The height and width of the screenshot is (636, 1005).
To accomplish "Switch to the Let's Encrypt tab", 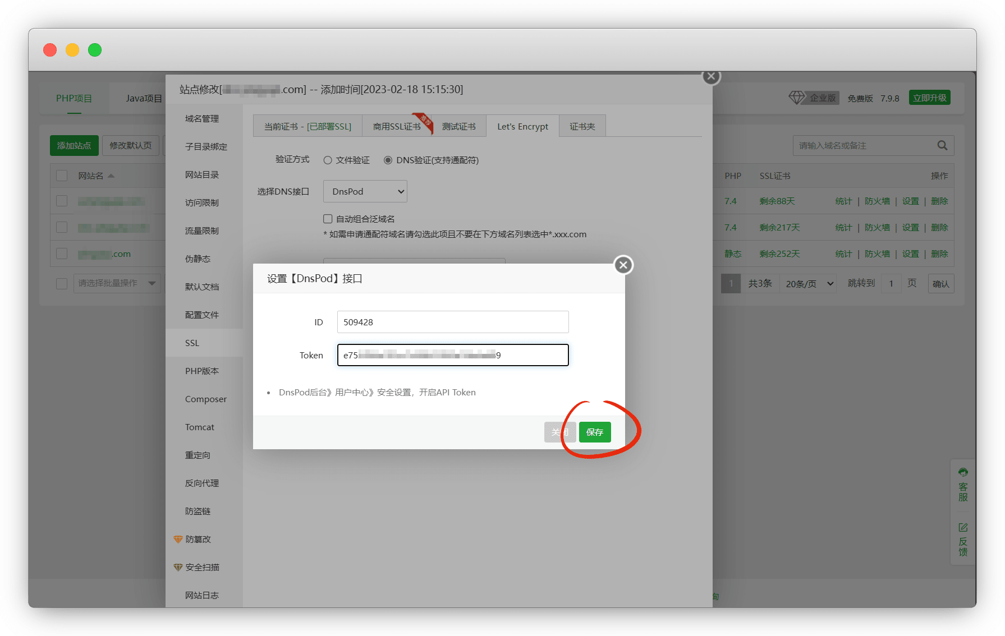I will pyautogui.click(x=522, y=127).
